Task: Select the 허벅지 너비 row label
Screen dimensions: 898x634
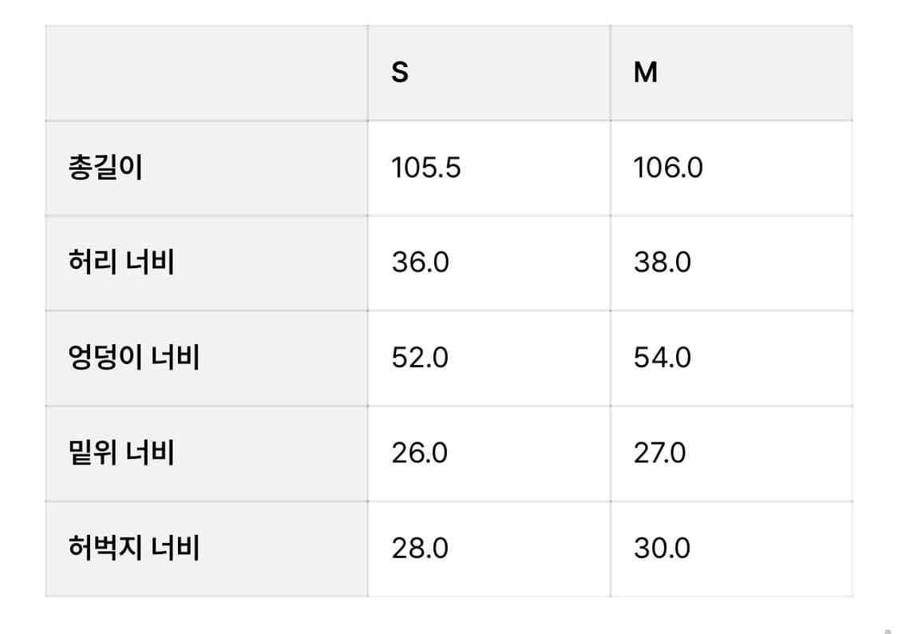Action: click(134, 548)
